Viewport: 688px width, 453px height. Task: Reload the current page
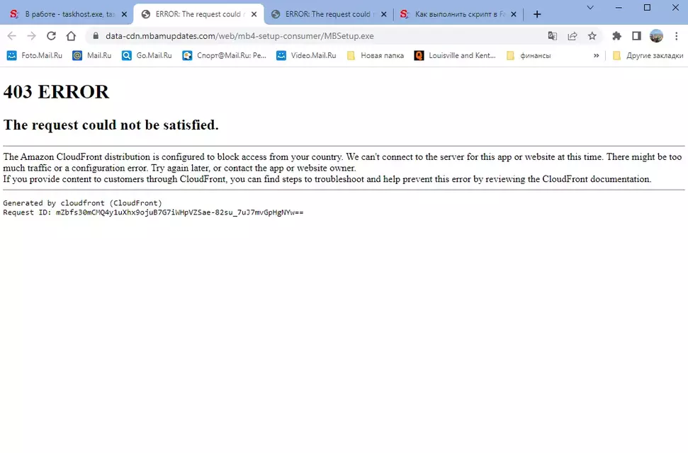51,36
